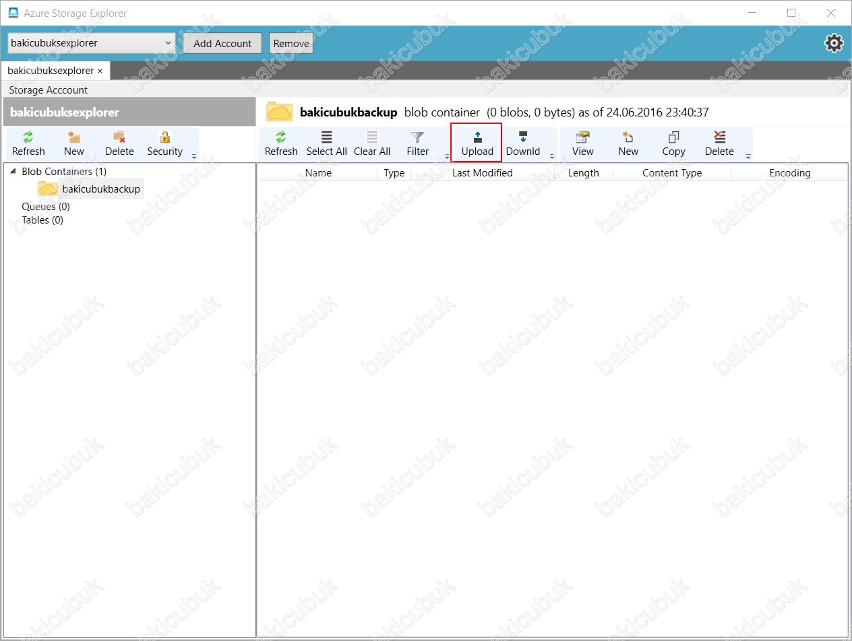Select All blobs in the container
The width and height of the screenshot is (852, 641).
tap(327, 144)
